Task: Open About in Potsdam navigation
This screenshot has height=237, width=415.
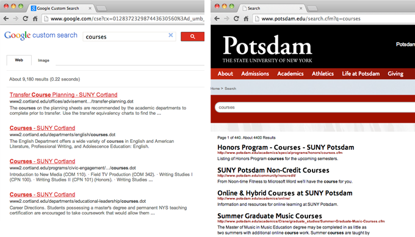Action: click(x=225, y=74)
